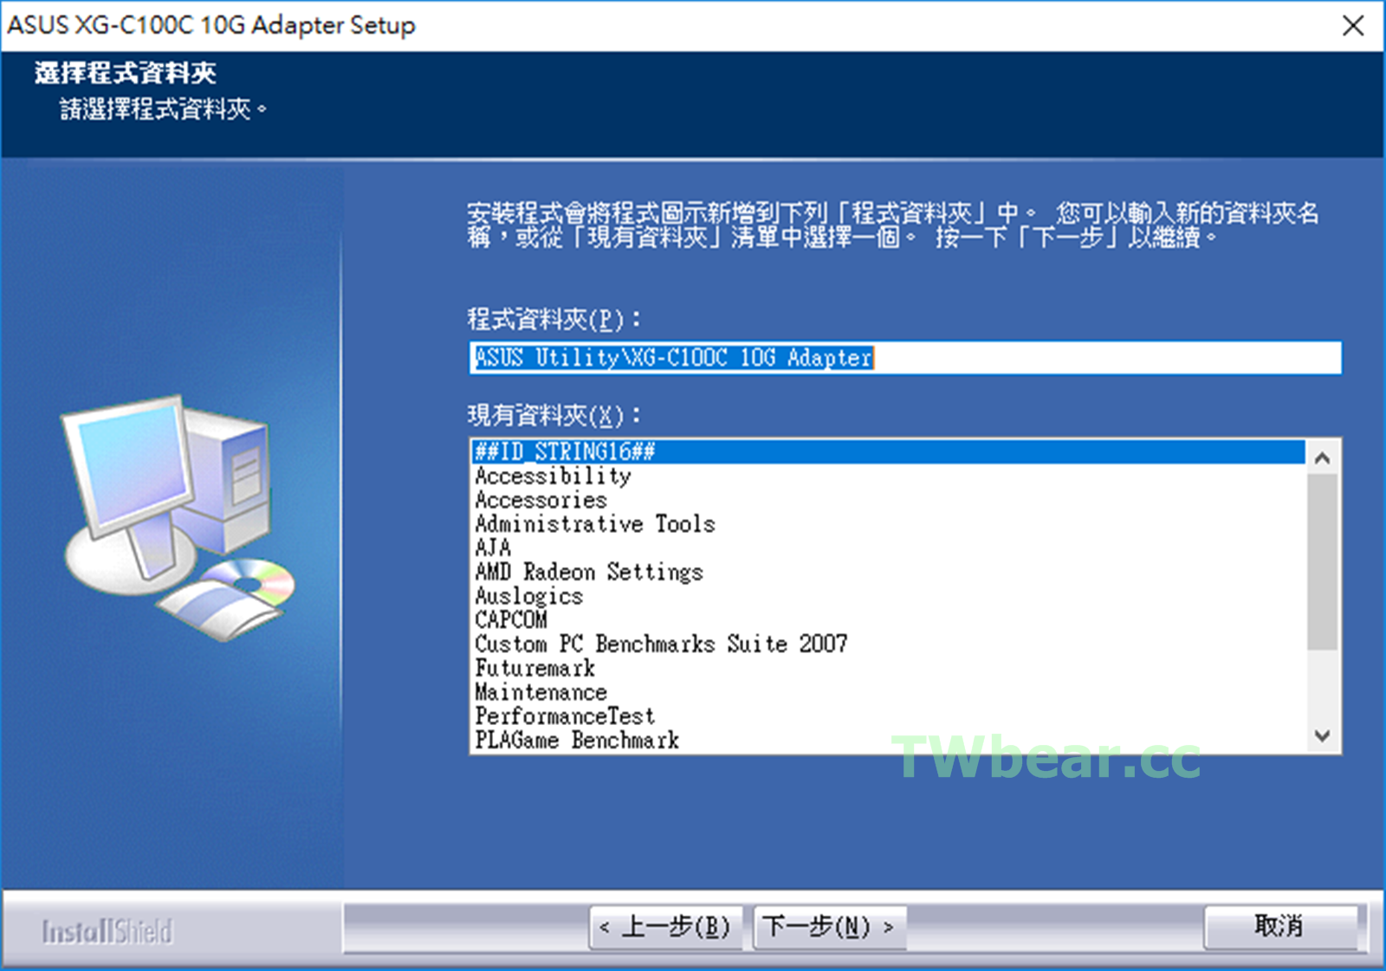Close the ASUS XG-C100C Setup window
This screenshot has width=1386, height=971.
pyautogui.click(x=1353, y=25)
